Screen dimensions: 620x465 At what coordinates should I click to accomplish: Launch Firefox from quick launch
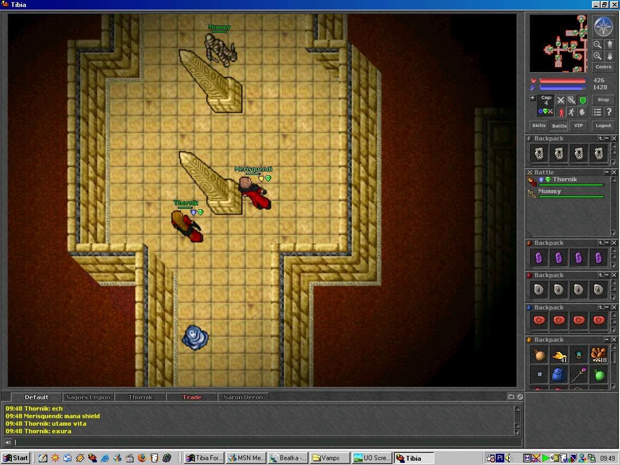click(x=142, y=458)
